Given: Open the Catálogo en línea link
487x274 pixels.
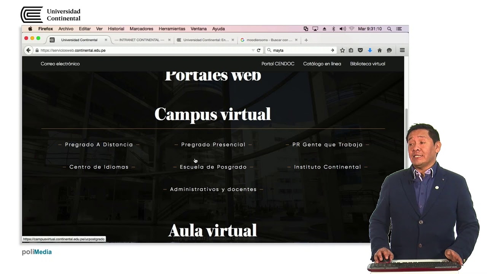Looking at the screenshot, I should tap(322, 64).
